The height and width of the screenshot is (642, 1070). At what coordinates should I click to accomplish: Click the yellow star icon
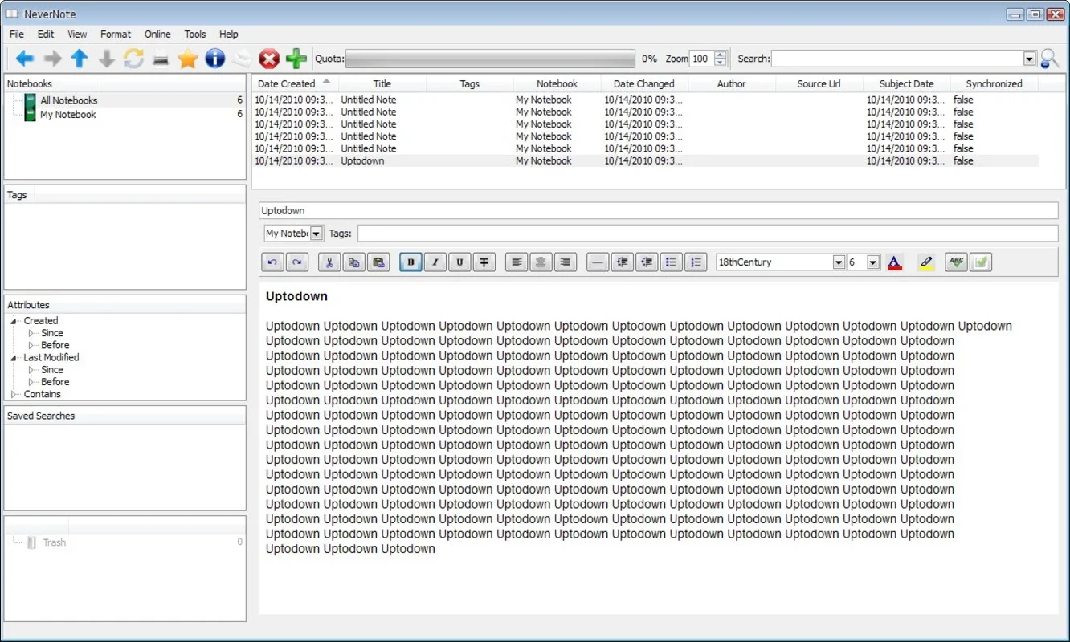pos(187,58)
